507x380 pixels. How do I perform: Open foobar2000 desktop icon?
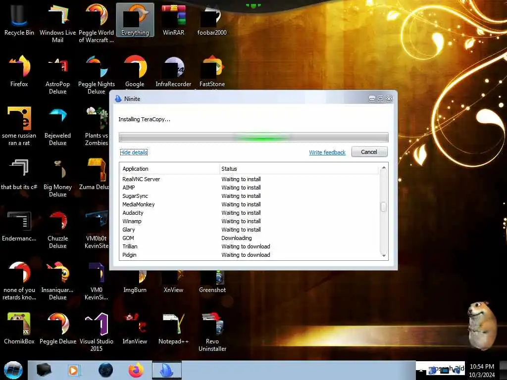click(212, 20)
